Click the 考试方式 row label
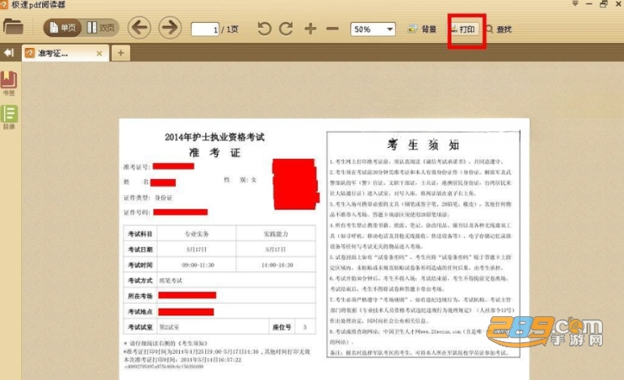Image resolution: width=624 pixels, height=380 pixels. [x=140, y=281]
